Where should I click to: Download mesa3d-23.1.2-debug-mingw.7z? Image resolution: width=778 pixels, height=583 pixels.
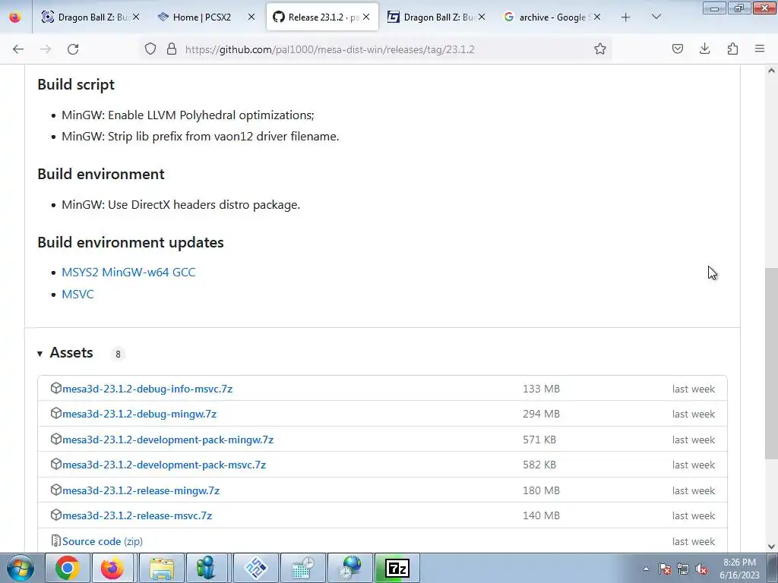(x=140, y=414)
